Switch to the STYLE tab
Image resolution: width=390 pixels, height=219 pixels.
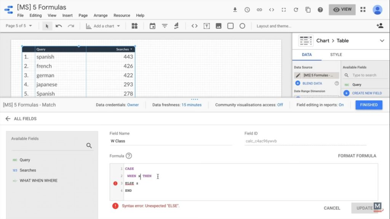(336, 55)
